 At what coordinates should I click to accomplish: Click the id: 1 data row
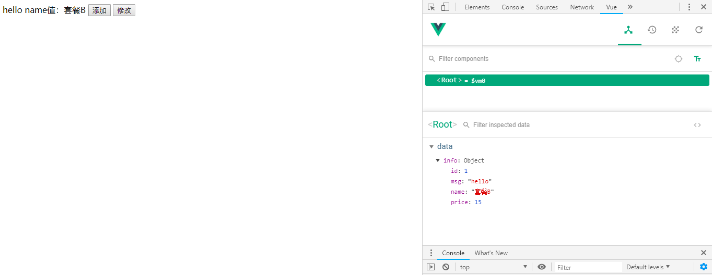tap(459, 171)
